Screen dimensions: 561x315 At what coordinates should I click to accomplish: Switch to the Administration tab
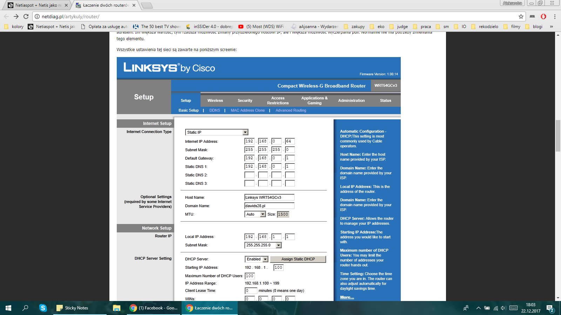351,100
